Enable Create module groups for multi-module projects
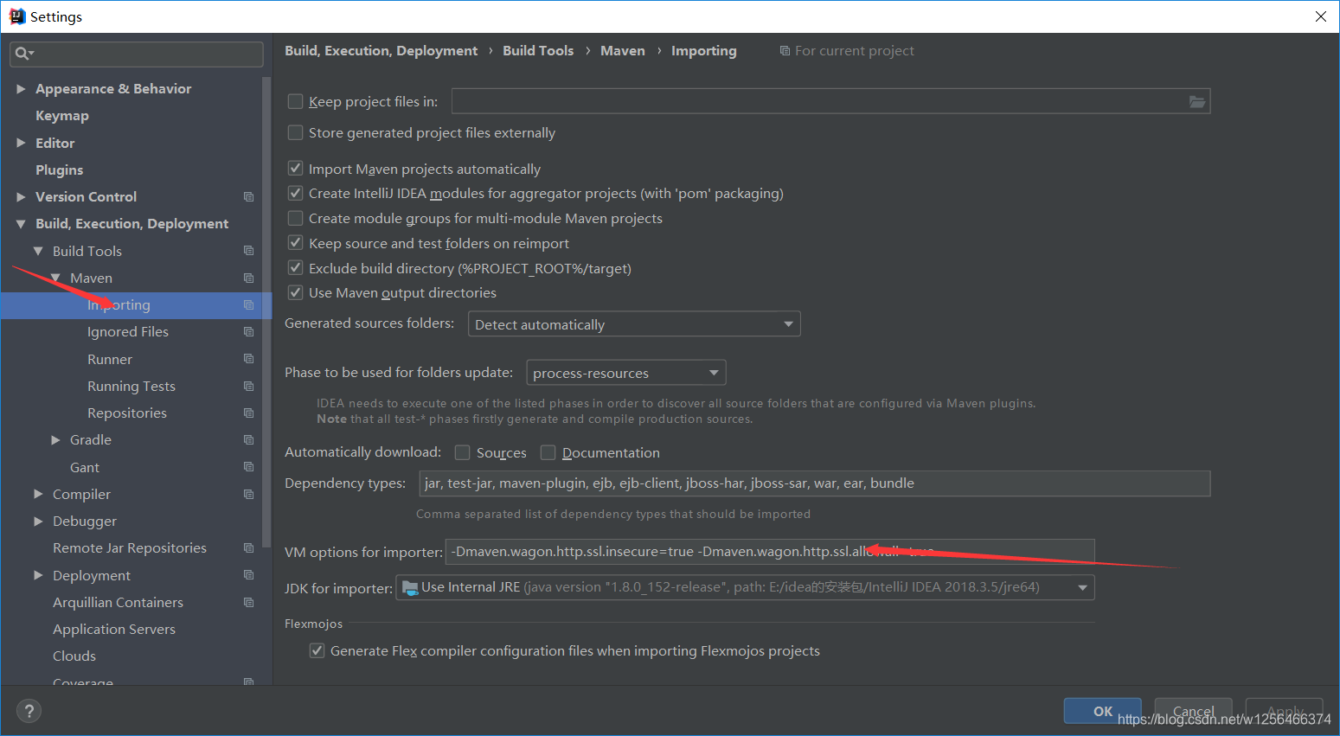Viewport: 1340px width, 736px height. [x=295, y=218]
